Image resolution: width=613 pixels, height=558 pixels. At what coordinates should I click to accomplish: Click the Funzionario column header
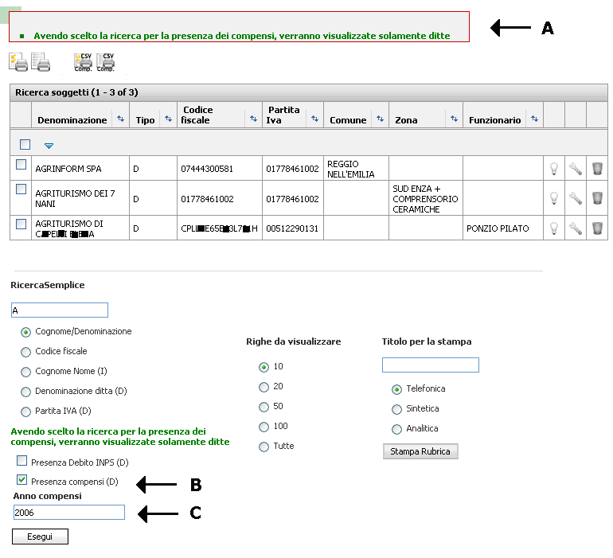[495, 120]
